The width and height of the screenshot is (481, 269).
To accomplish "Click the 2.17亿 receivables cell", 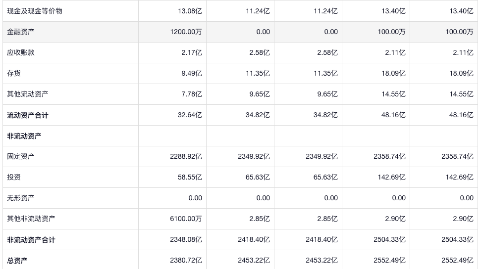I will (x=191, y=52).
